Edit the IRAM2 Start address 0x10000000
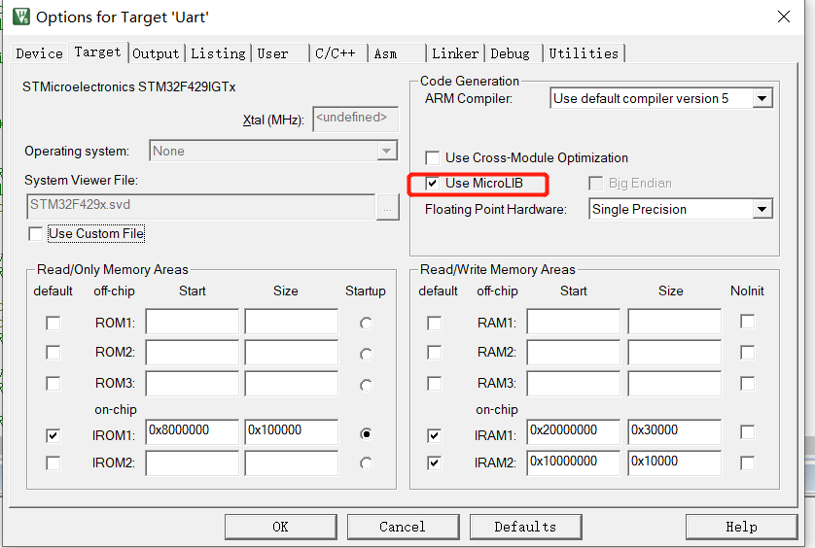The height and width of the screenshot is (548, 815). tap(573, 462)
